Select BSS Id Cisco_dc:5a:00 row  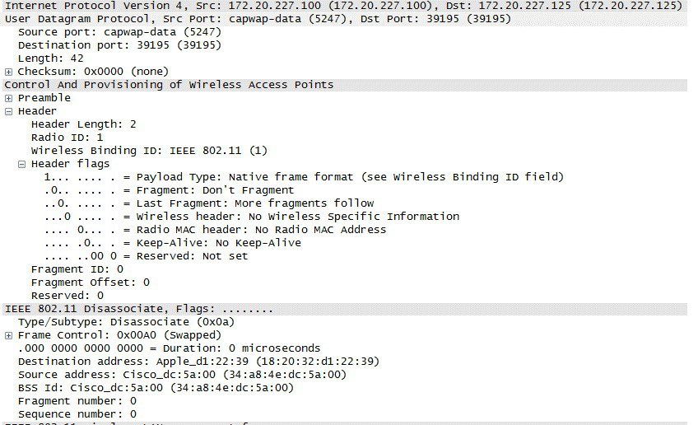point(156,388)
